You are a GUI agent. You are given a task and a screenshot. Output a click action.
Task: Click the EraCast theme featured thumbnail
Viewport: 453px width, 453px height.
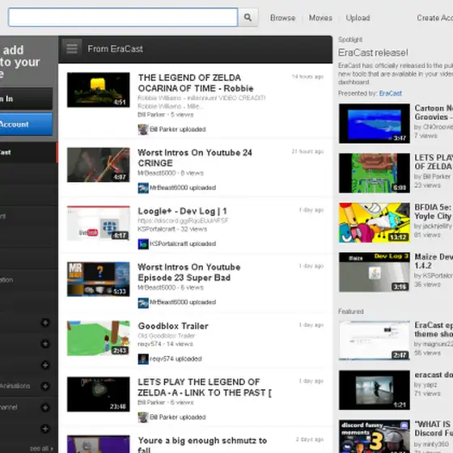[375, 341]
